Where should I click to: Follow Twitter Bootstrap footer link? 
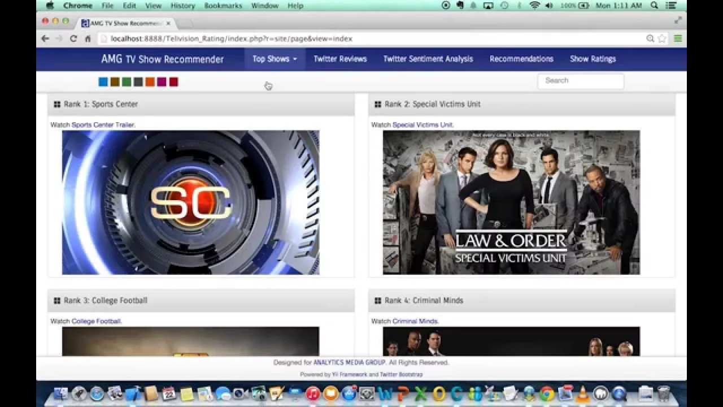coord(401,375)
